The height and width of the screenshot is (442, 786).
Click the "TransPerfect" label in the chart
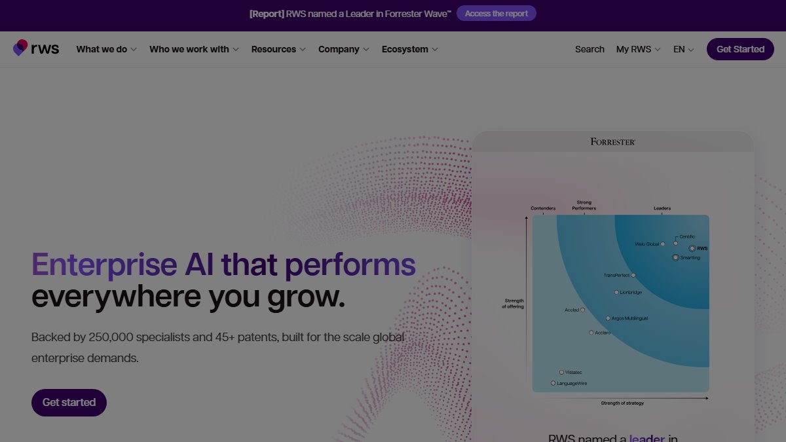click(616, 275)
